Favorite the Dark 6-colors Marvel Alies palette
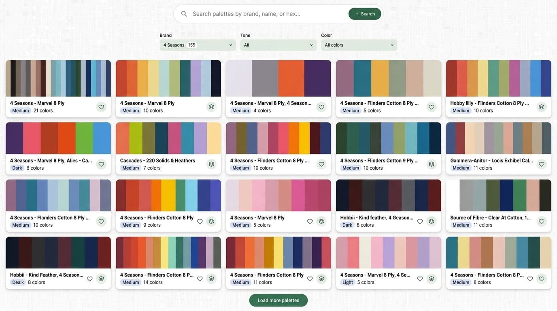This screenshot has width=557, height=311. point(101,164)
